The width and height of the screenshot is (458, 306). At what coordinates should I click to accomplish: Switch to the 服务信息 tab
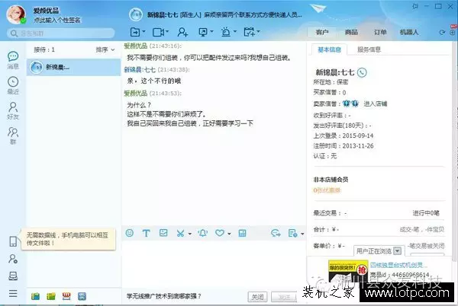369,49
